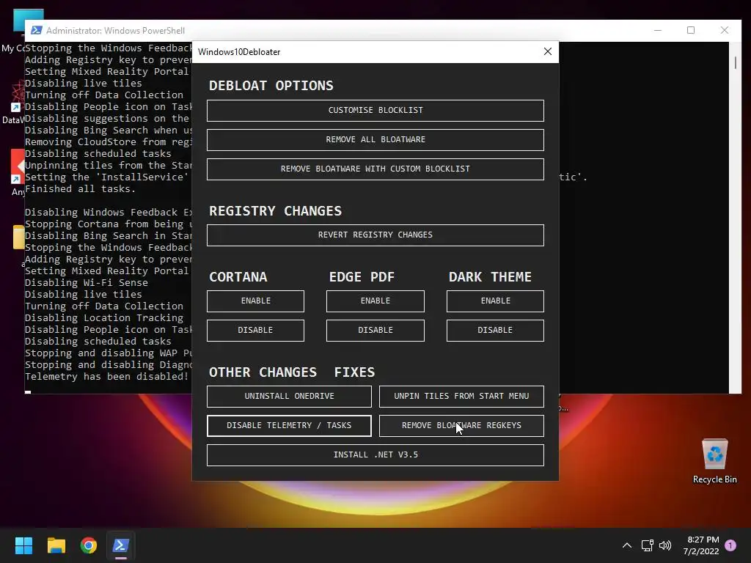Click Remove Bloatware With Custom Blocklist
This screenshot has width=751, height=563.
coord(375,169)
